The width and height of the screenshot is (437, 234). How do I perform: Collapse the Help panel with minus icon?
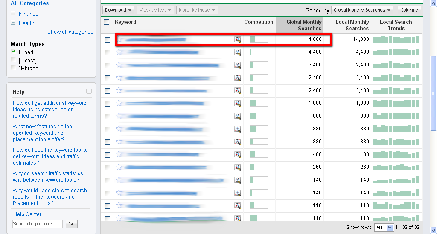pos(89,92)
